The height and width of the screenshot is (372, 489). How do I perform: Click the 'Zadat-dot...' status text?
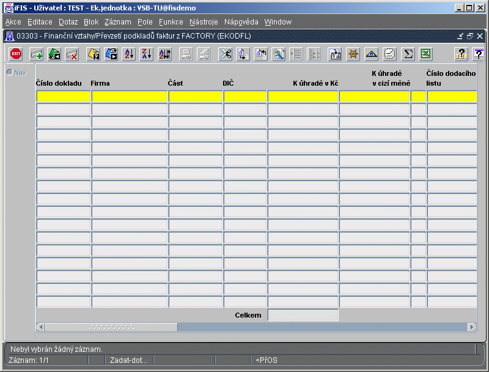pyautogui.click(x=128, y=360)
